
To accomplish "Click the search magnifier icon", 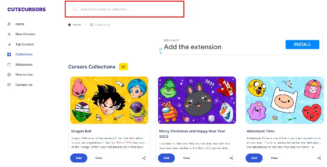I will point(75,9).
